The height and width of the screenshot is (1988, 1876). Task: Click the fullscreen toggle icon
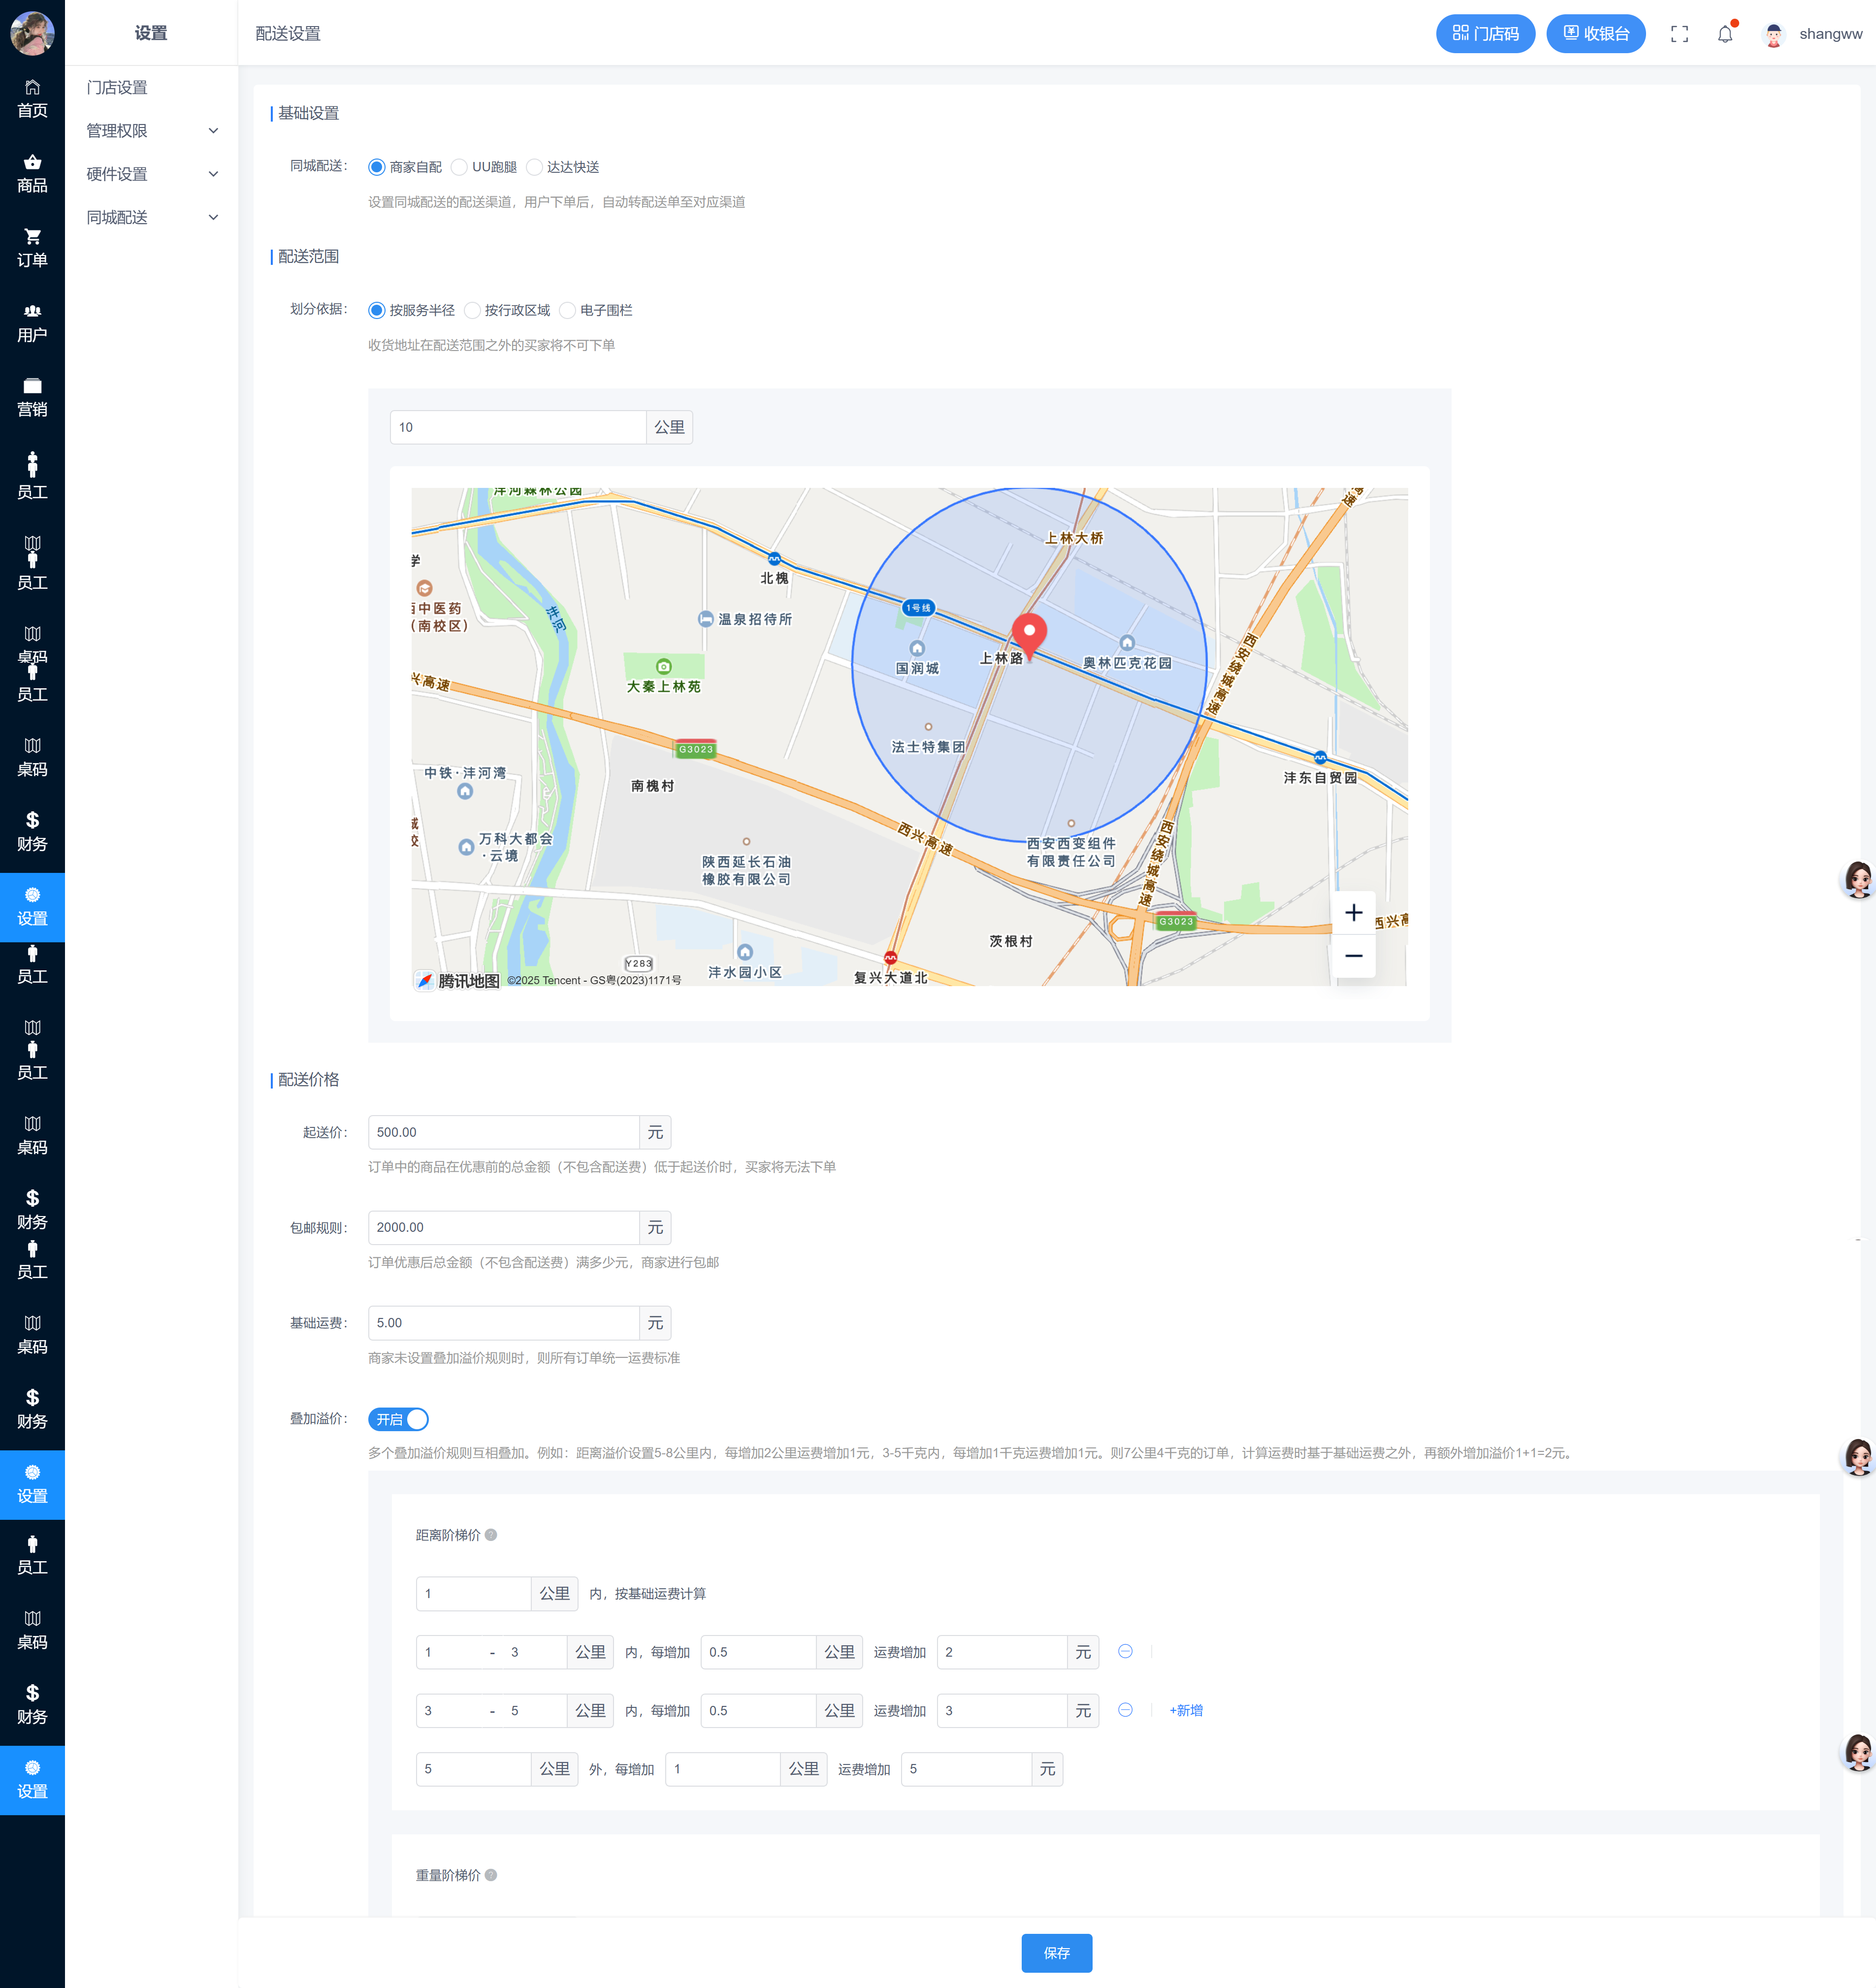point(1679,34)
